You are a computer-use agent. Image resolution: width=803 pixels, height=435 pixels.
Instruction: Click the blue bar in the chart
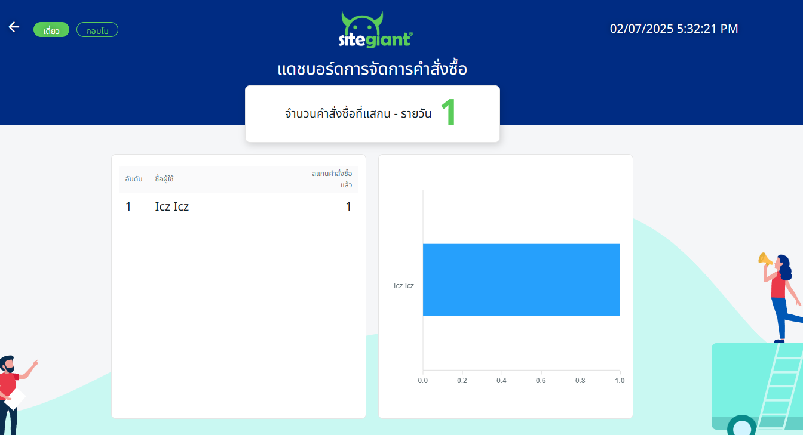[x=521, y=279]
